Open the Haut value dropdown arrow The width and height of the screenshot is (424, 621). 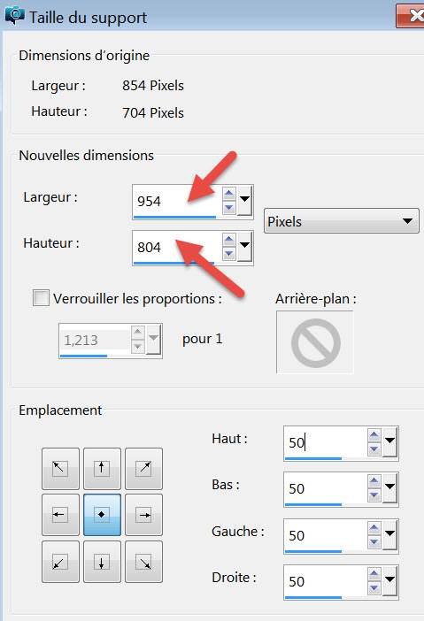pos(390,442)
